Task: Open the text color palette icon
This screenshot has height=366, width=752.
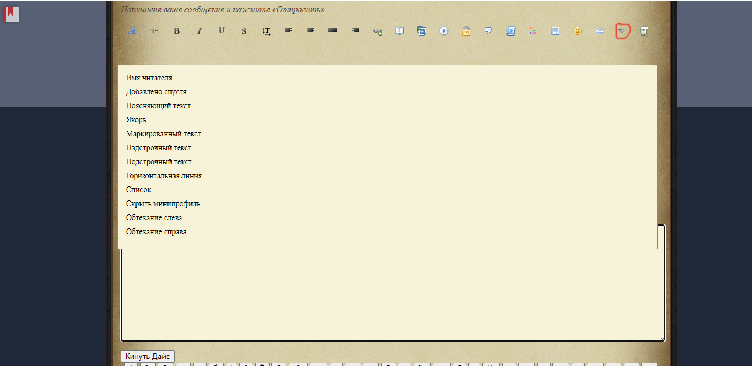Action: [x=533, y=31]
